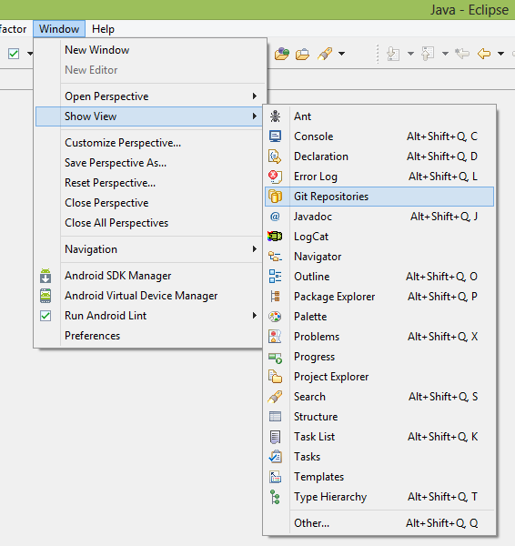Click the Ant view spider icon
The width and height of the screenshot is (515, 546).
(275, 116)
